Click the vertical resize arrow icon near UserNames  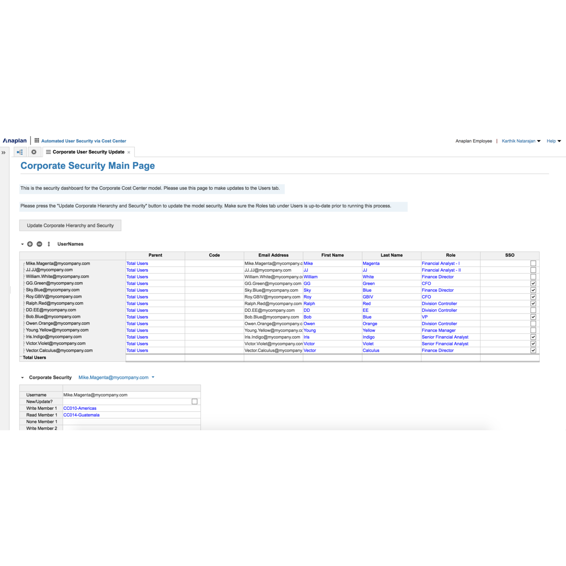click(x=49, y=244)
